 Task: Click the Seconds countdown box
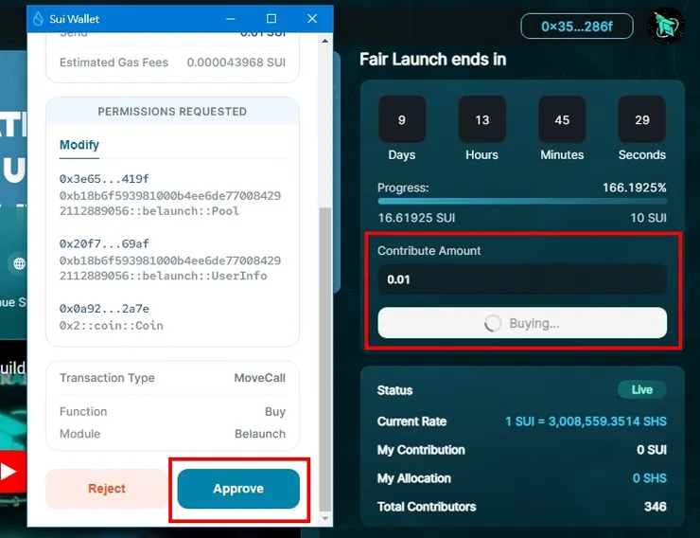tap(642, 119)
